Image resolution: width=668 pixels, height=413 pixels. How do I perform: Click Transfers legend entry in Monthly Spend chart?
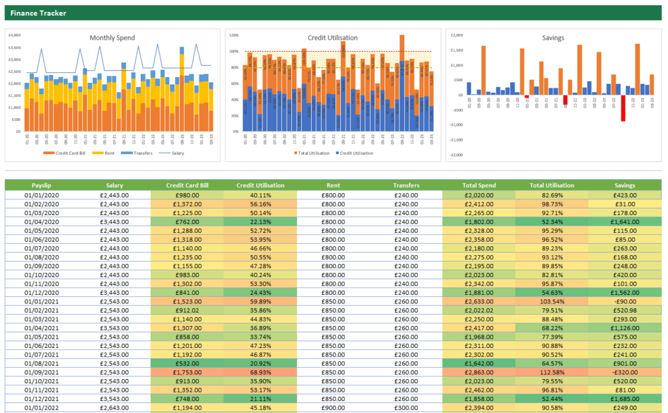(137, 153)
